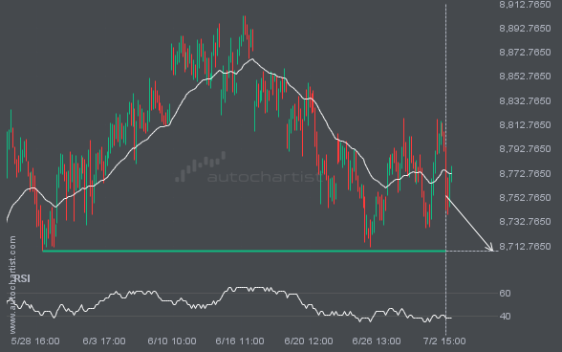The image size is (562, 352).
Task: Click the 6/16 11:00 time label
Action: click(x=240, y=341)
